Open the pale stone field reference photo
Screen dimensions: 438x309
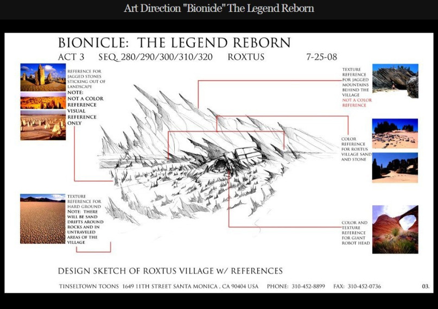[x=43, y=125]
